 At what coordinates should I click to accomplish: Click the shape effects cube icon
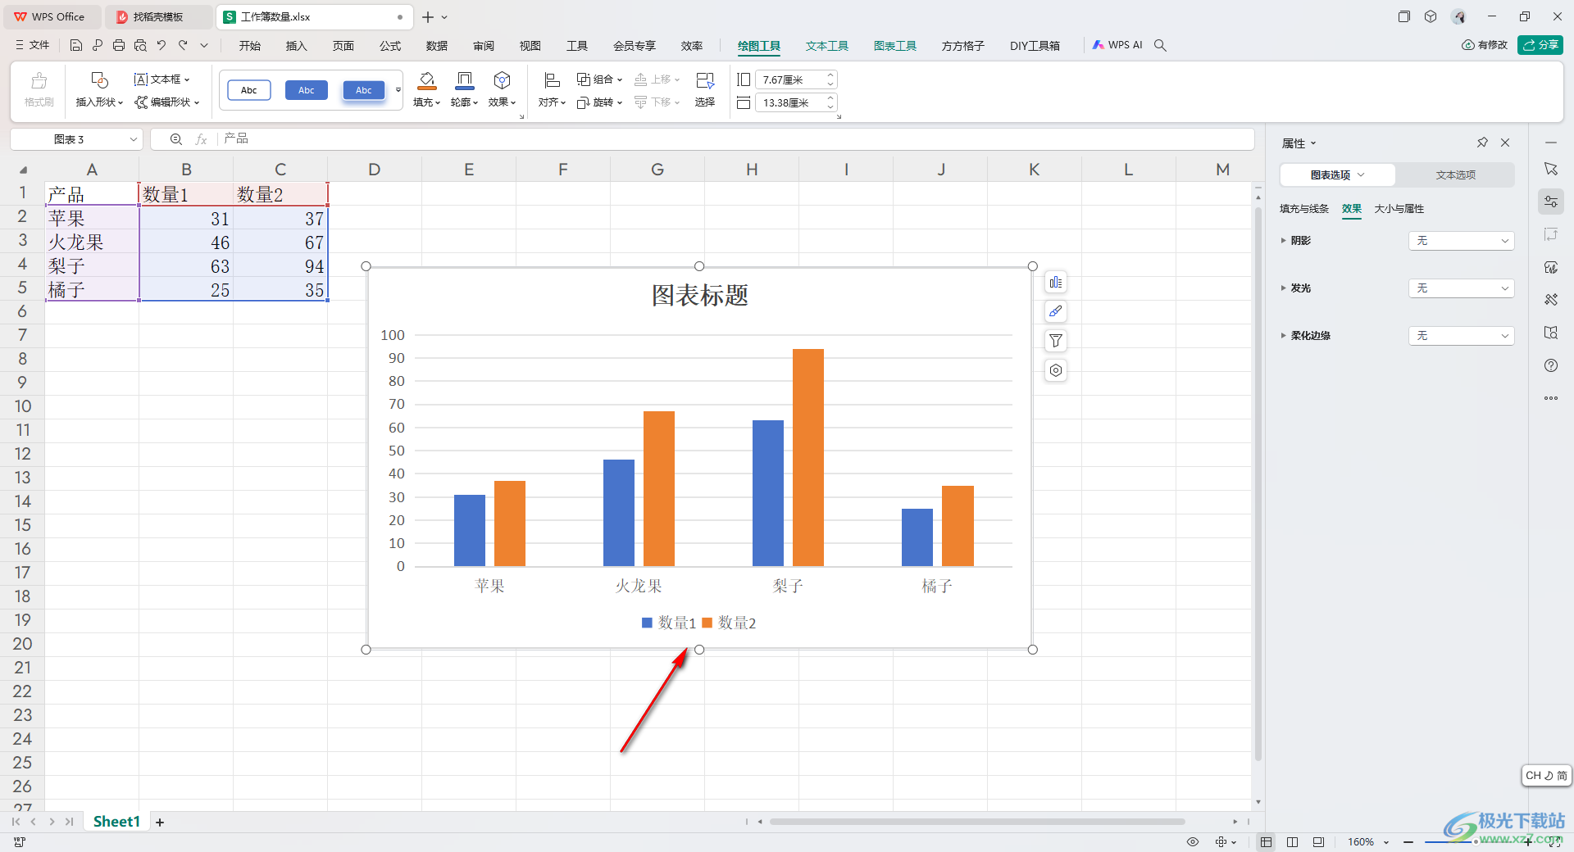point(503,80)
